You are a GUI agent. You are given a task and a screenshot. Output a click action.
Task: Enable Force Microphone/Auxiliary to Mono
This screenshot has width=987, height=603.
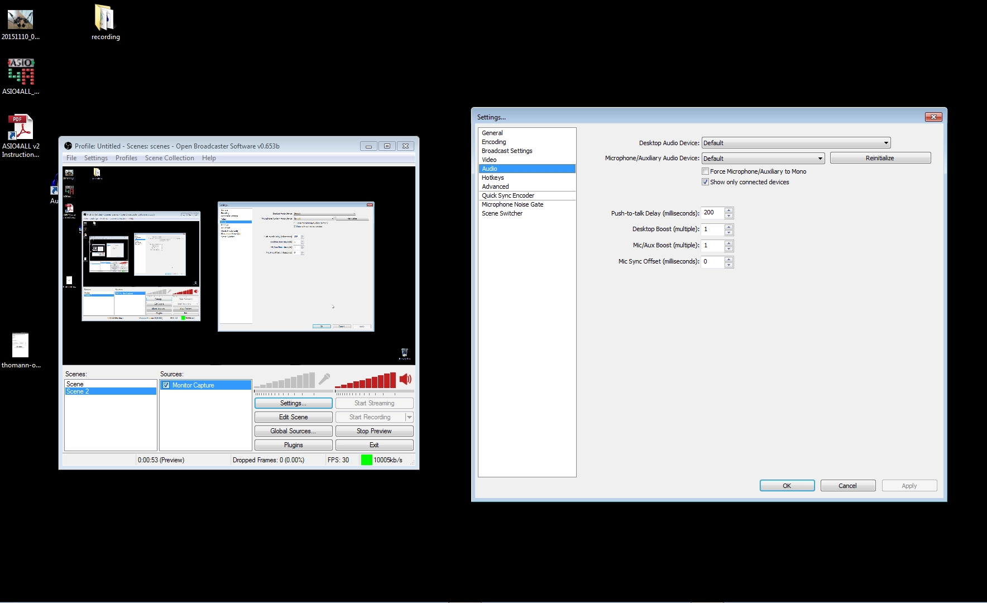click(705, 171)
